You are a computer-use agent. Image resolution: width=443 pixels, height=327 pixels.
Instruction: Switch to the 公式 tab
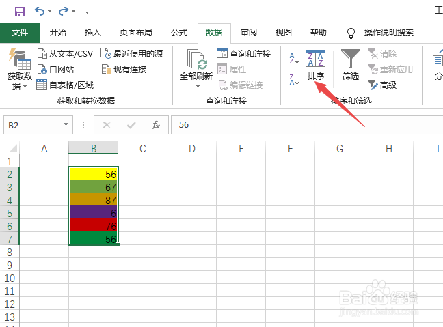(179, 33)
